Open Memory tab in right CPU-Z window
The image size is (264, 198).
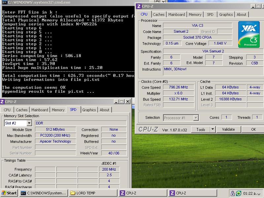click(x=195, y=15)
